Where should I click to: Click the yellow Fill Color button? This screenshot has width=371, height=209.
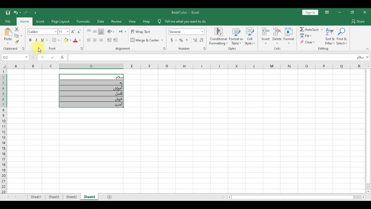pyautogui.click(x=66, y=40)
